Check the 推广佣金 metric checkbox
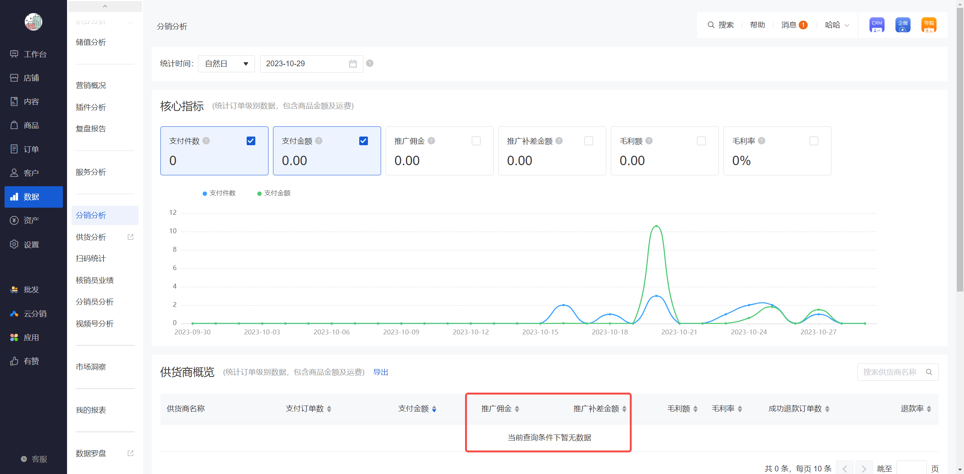This screenshot has width=964, height=474. tap(476, 141)
